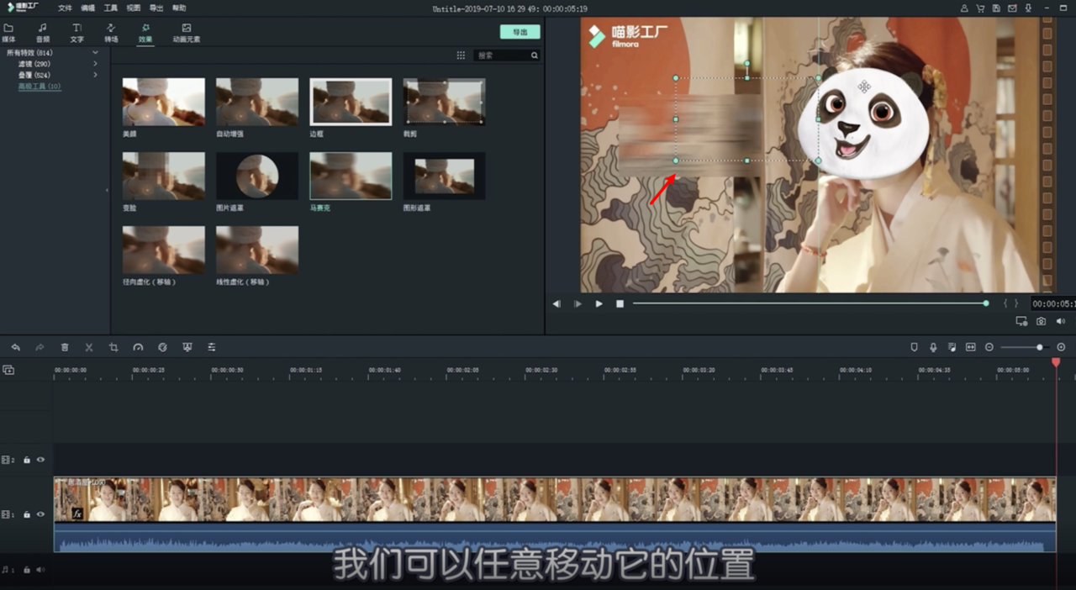
Task: Click the Undo arrow in timeline toolbar
Action: [16, 347]
